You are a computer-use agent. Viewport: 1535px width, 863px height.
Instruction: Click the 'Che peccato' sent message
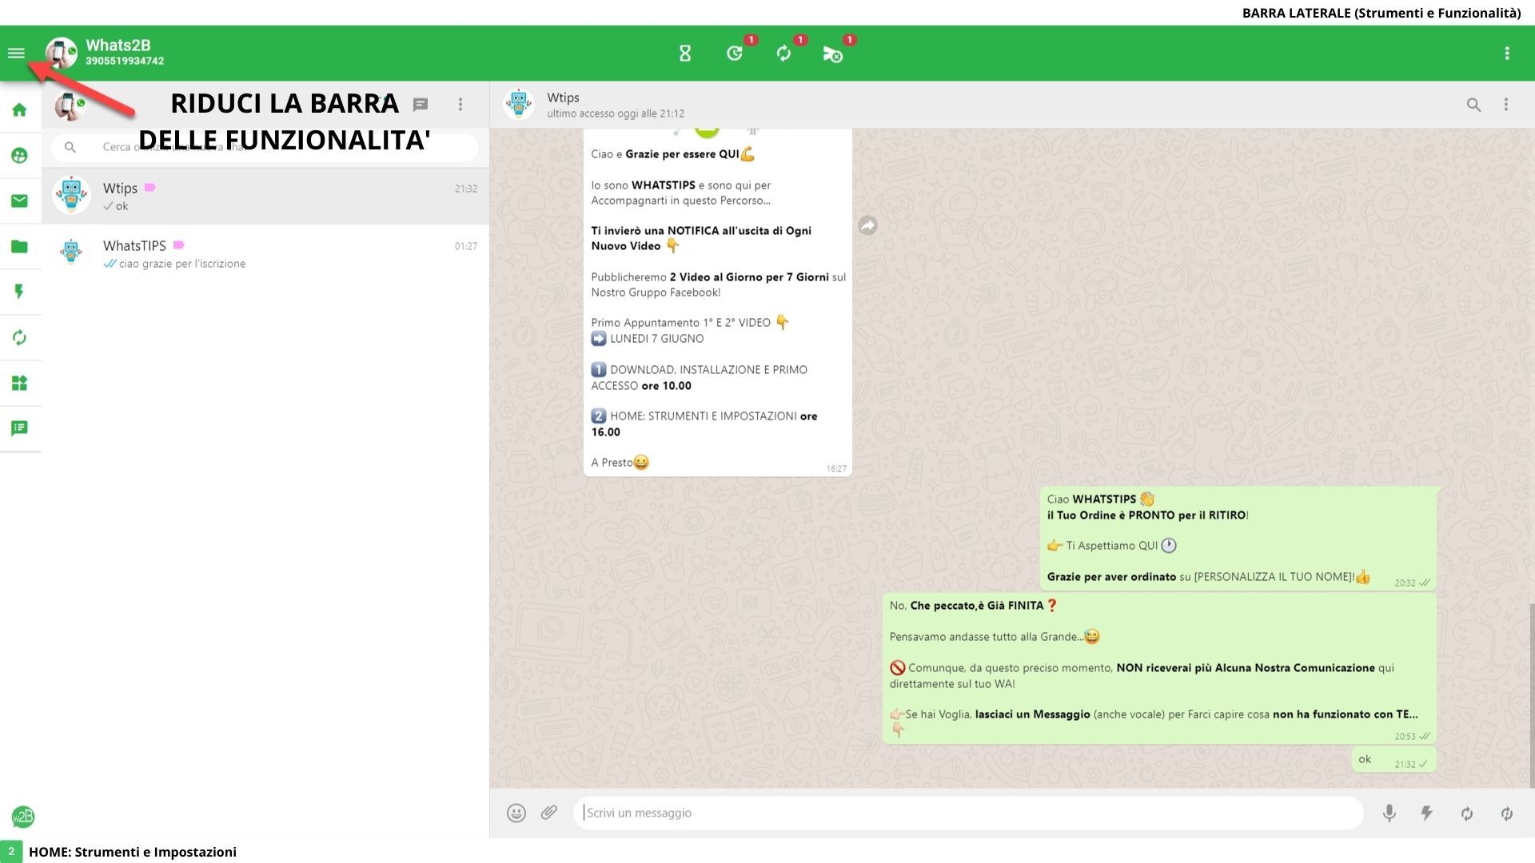tap(1159, 668)
